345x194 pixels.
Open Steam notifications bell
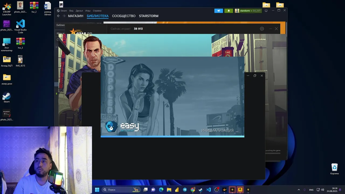click(x=229, y=11)
